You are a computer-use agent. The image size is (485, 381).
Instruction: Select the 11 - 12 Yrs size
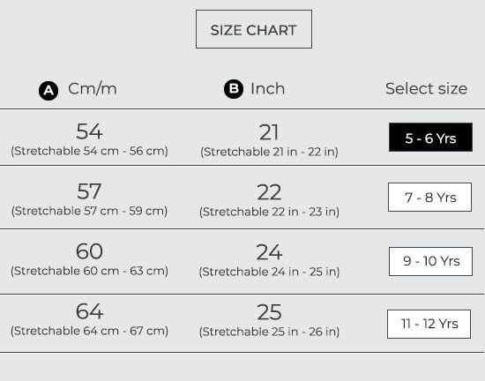(x=429, y=324)
